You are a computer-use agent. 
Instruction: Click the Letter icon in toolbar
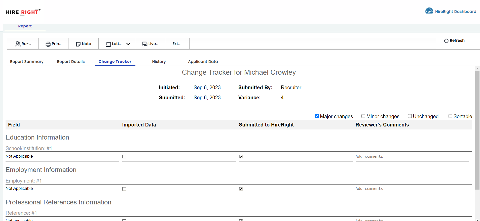tap(108, 45)
